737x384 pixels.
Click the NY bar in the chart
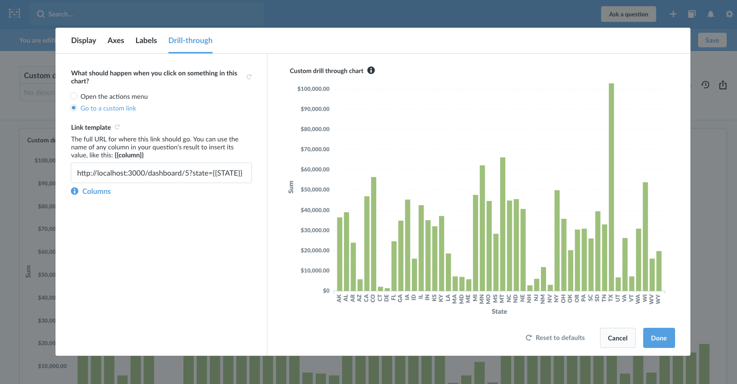[557, 240]
